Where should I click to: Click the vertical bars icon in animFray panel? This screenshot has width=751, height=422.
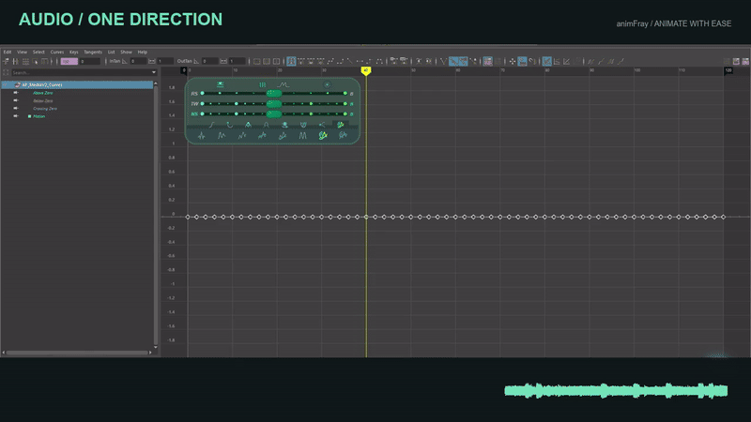click(263, 84)
